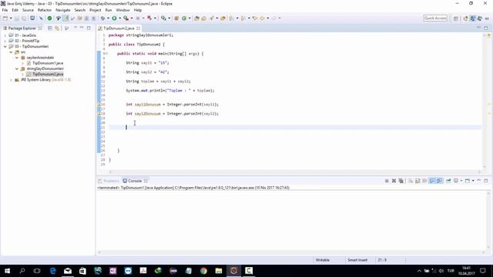Collapse the stringSayiDonusumleri package

pyautogui.click(x=17, y=68)
